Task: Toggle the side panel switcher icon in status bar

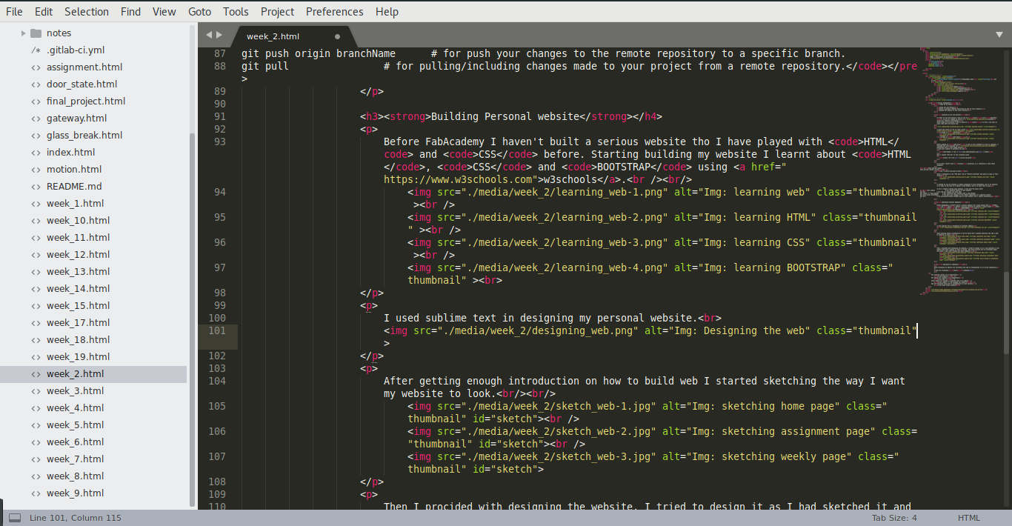Action: pos(15,518)
